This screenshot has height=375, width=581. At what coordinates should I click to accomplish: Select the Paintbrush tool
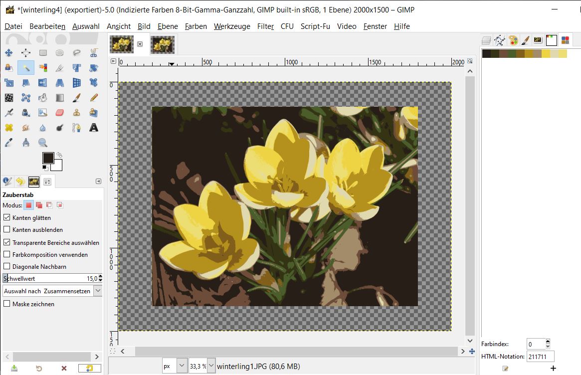coord(77,97)
